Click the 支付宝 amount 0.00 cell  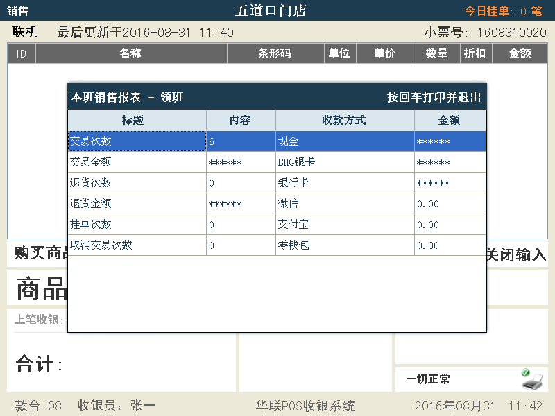pos(450,224)
